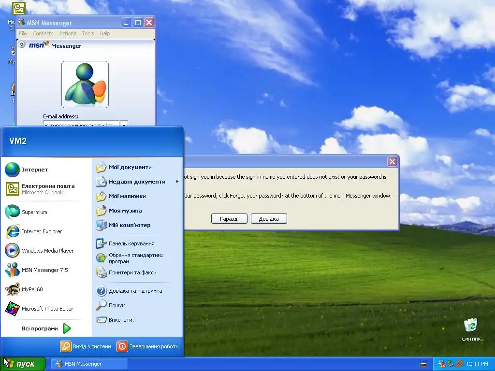495x371 pixels.
Task: Start MSN Messenger 7.5 from Start menu
Action: coord(12,270)
